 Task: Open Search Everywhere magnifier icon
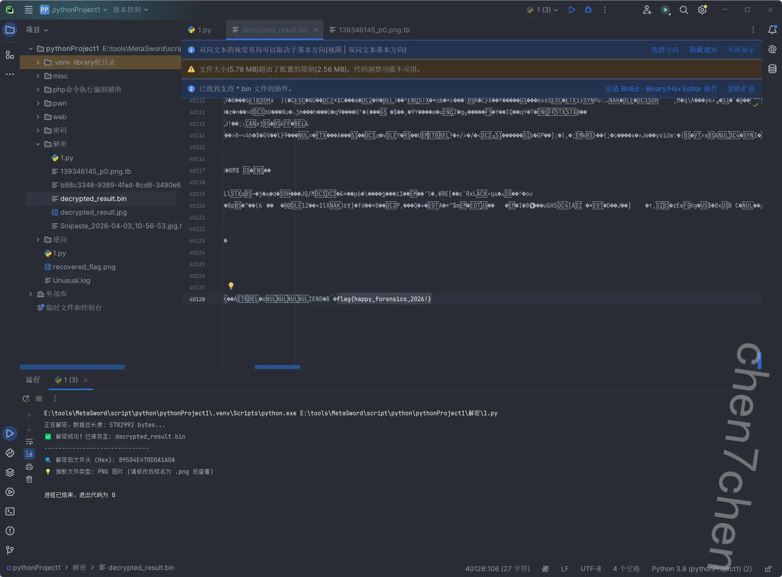tap(684, 10)
